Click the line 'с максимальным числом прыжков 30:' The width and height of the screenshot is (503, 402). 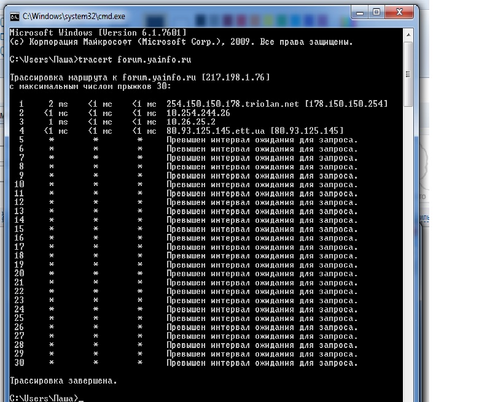pyautogui.click(x=90, y=87)
